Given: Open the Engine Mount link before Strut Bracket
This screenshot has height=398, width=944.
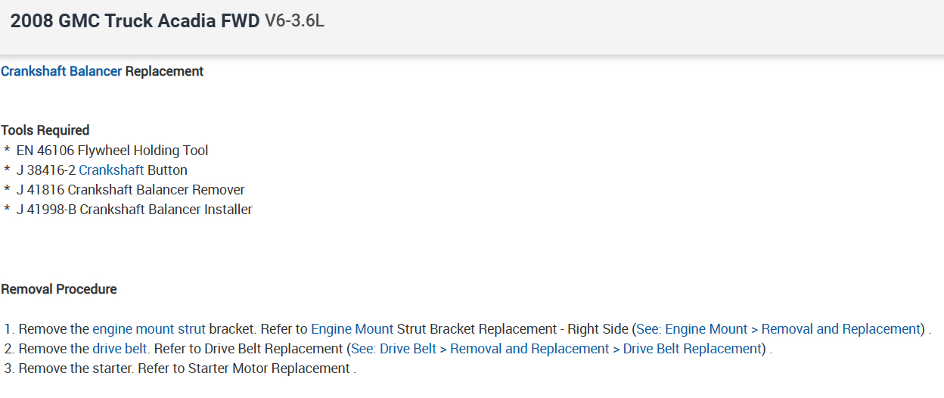Looking at the screenshot, I should point(352,329).
